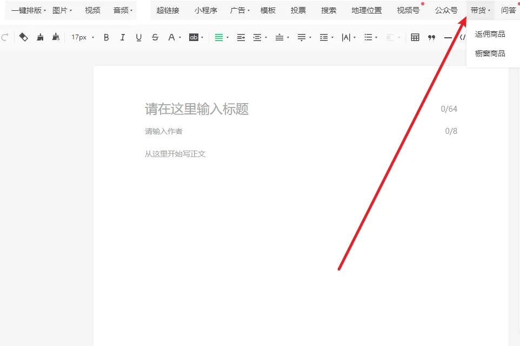The image size is (520, 346).
Task: Choose 返佣商品 from the 带货 menu
Action: [490, 34]
